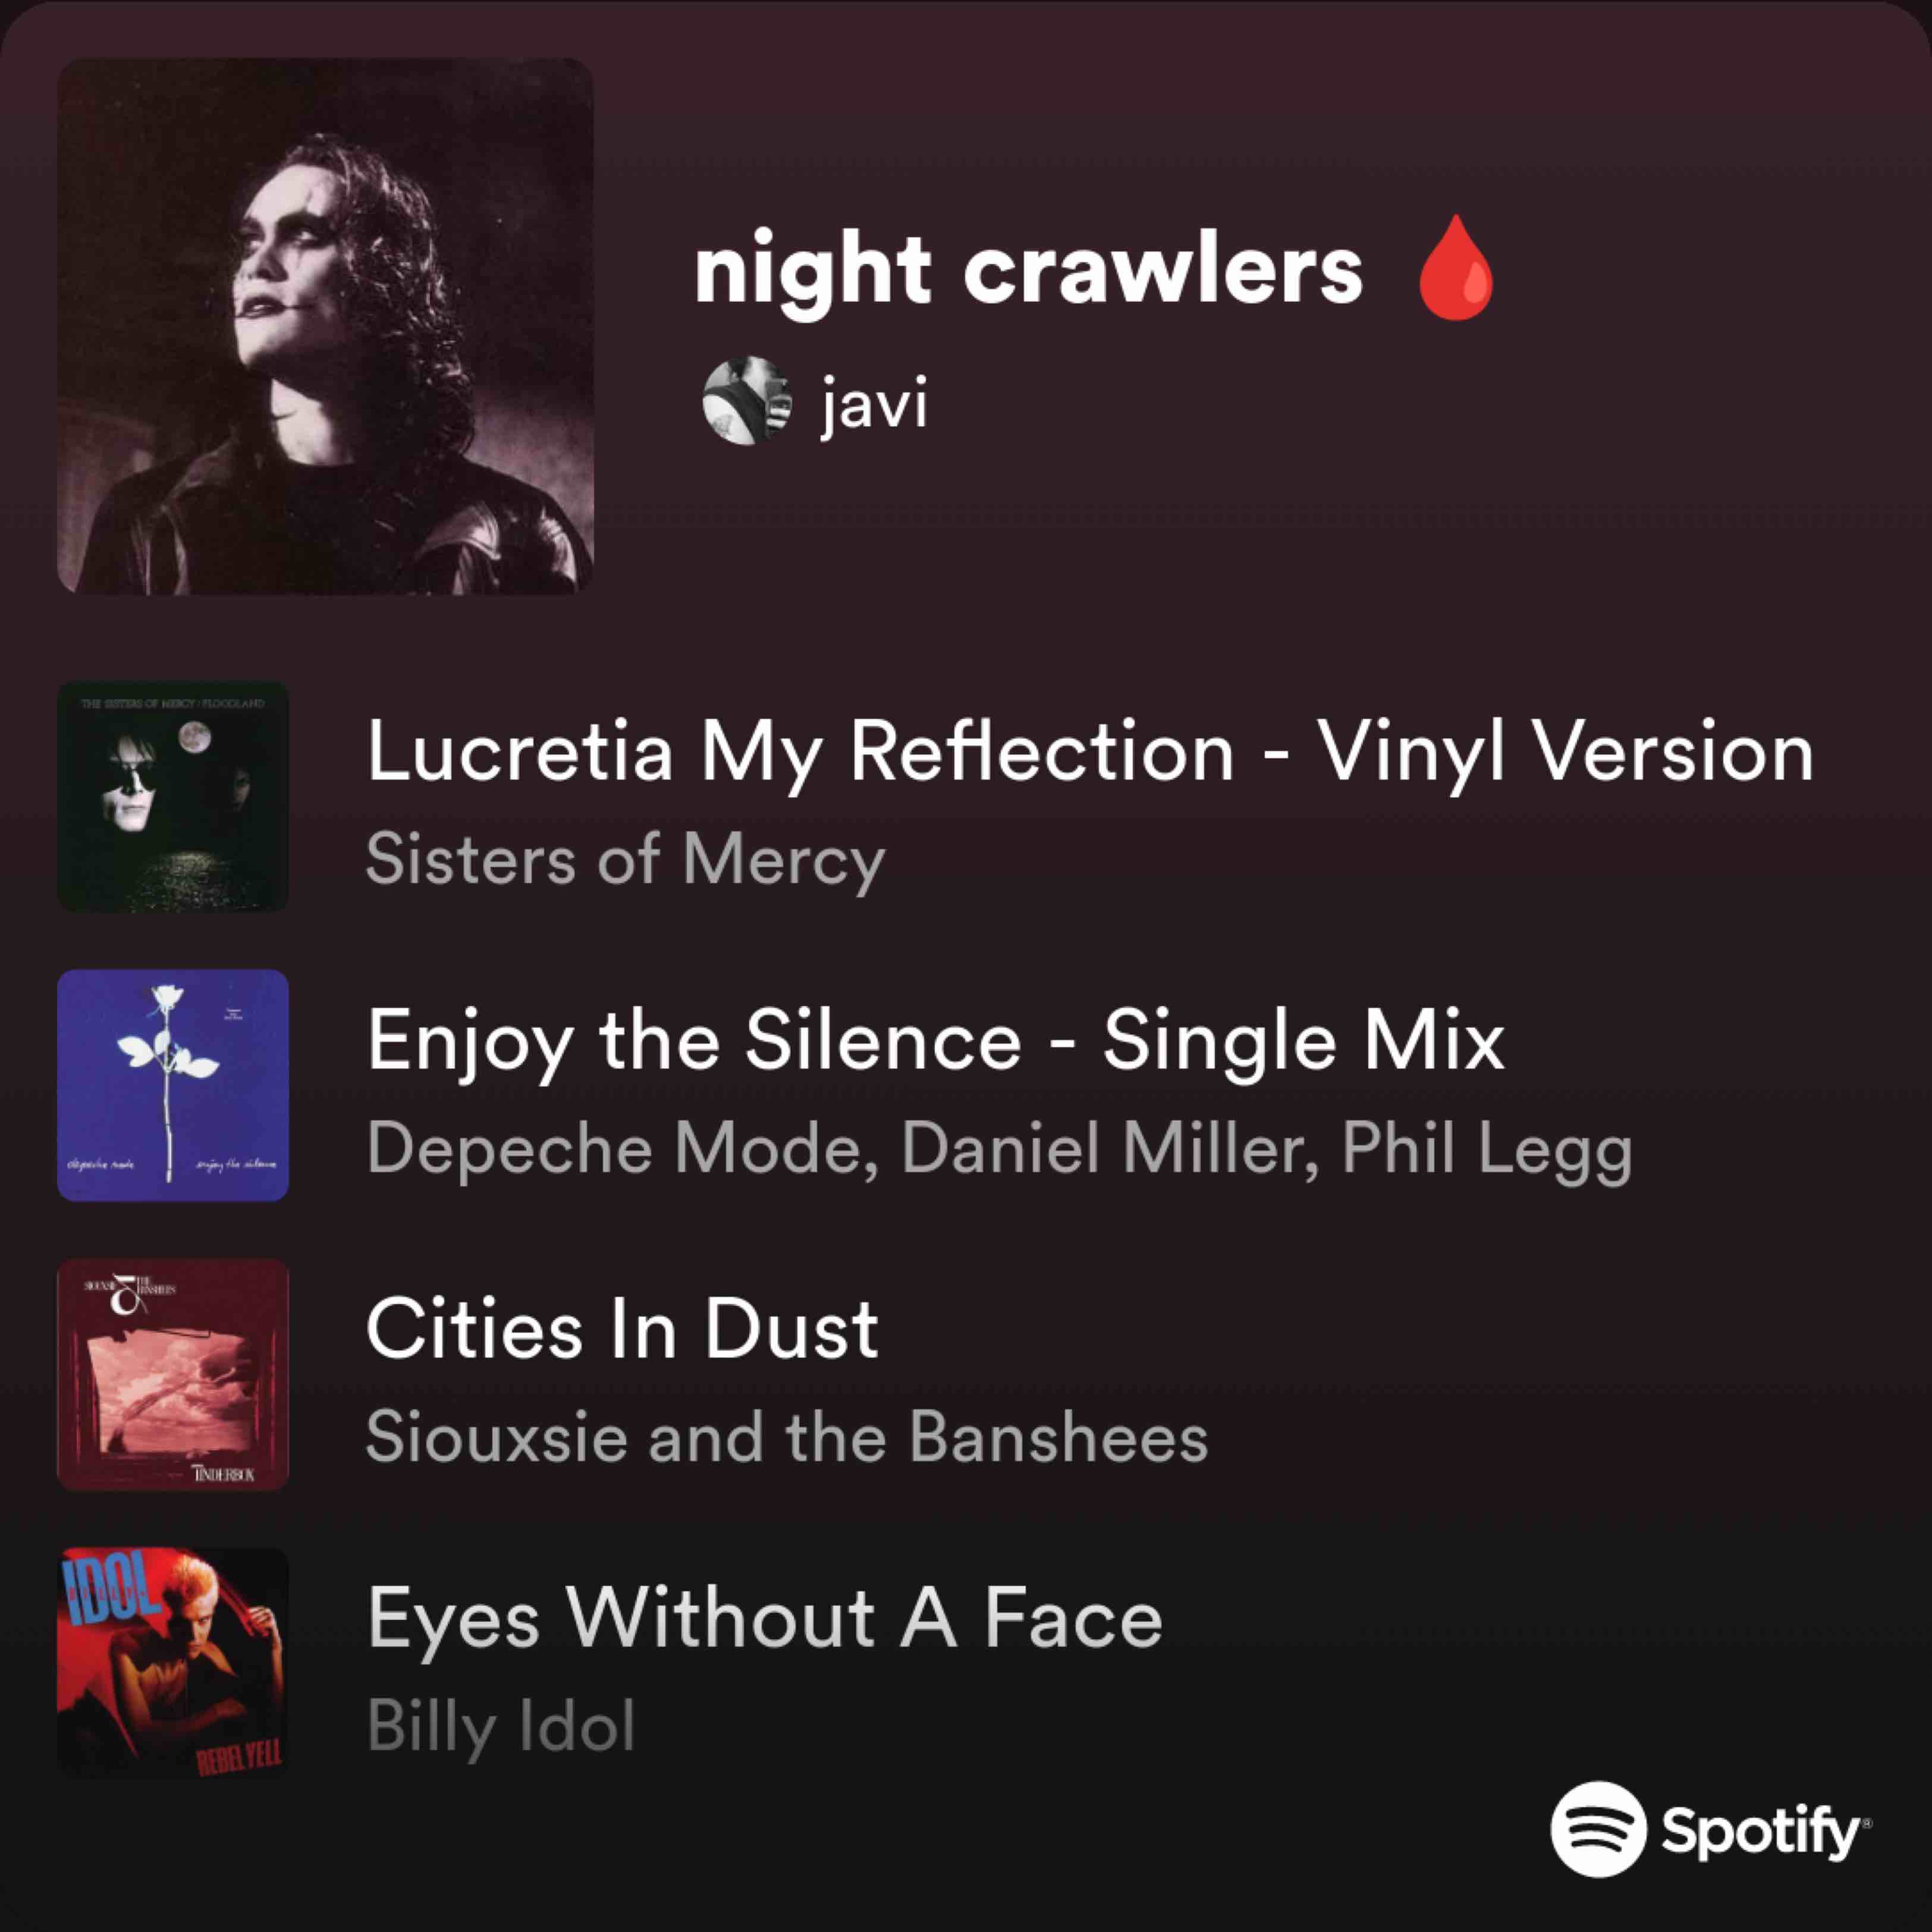Open javi's round profile avatar
Viewport: 1932px width, 1932px height.
point(747,401)
